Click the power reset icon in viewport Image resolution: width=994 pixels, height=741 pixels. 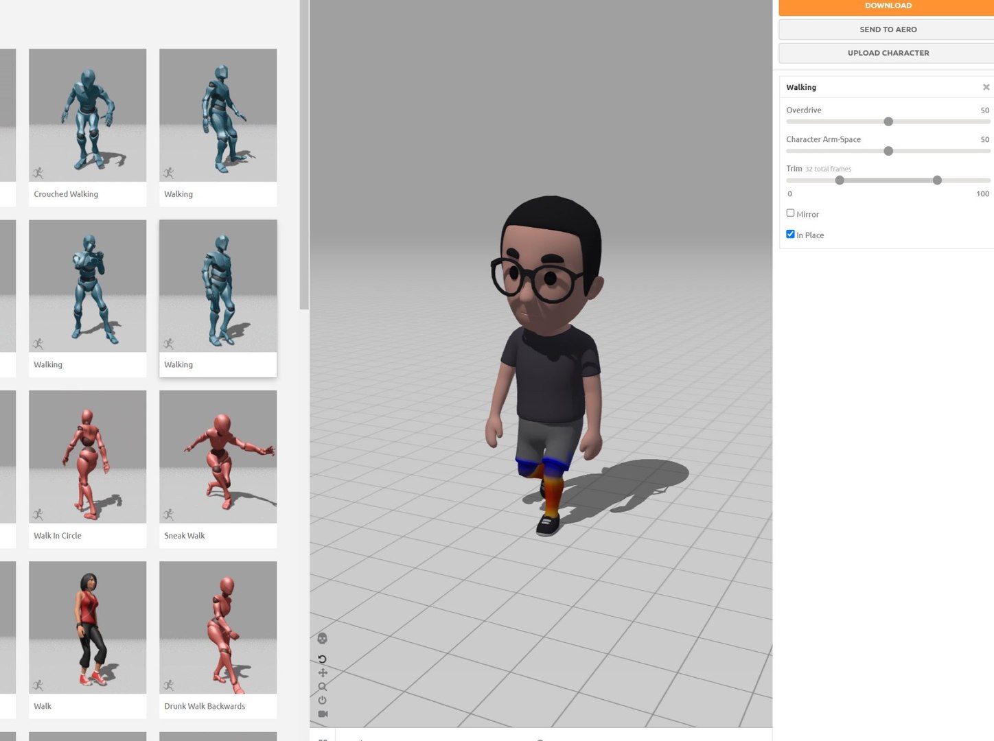(323, 701)
